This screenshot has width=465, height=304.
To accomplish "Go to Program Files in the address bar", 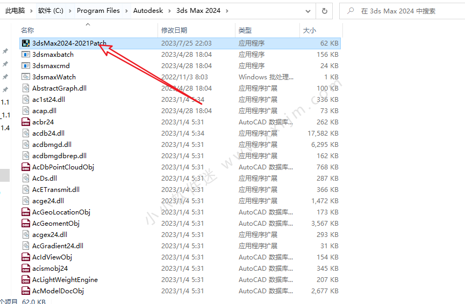I will point(98,11).
